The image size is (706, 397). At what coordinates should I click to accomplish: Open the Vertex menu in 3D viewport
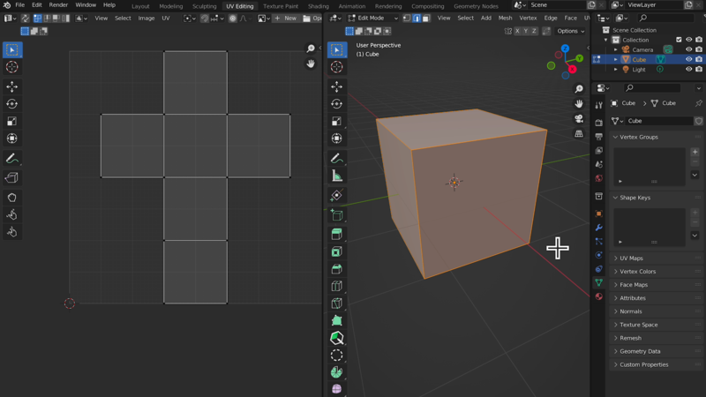[x=528, y=18]
